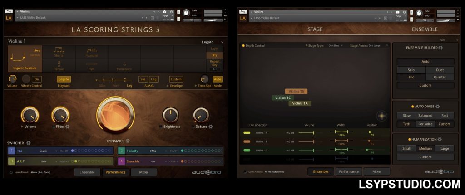Toggle the Humanization enable light

tap(409, 139)
